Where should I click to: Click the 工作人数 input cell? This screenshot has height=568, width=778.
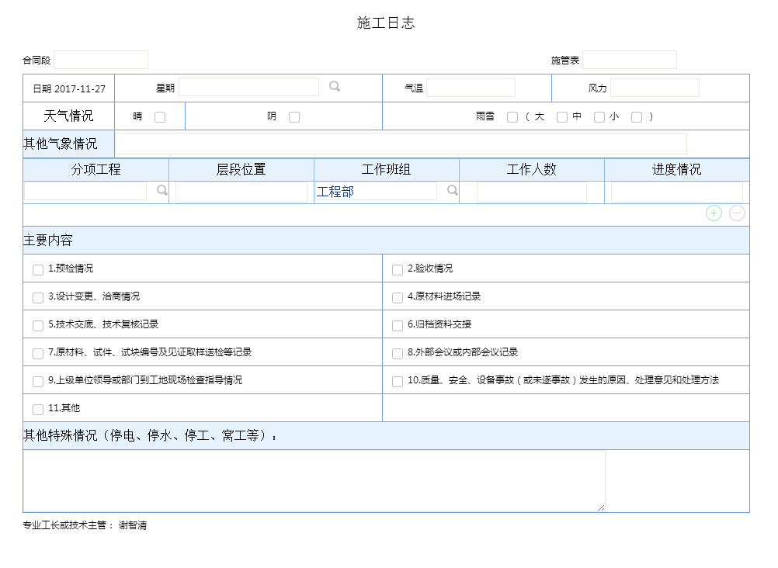point(531,192)
